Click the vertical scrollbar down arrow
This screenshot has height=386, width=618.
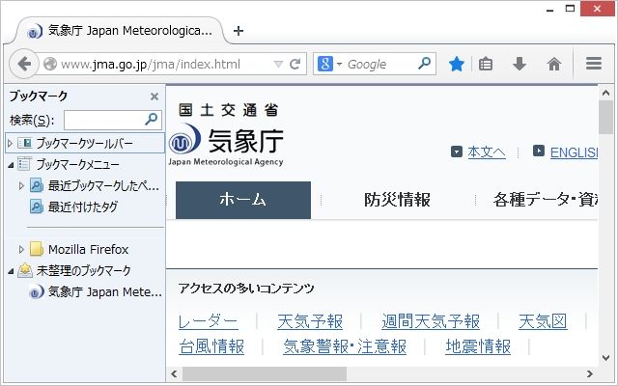point(605,358)
